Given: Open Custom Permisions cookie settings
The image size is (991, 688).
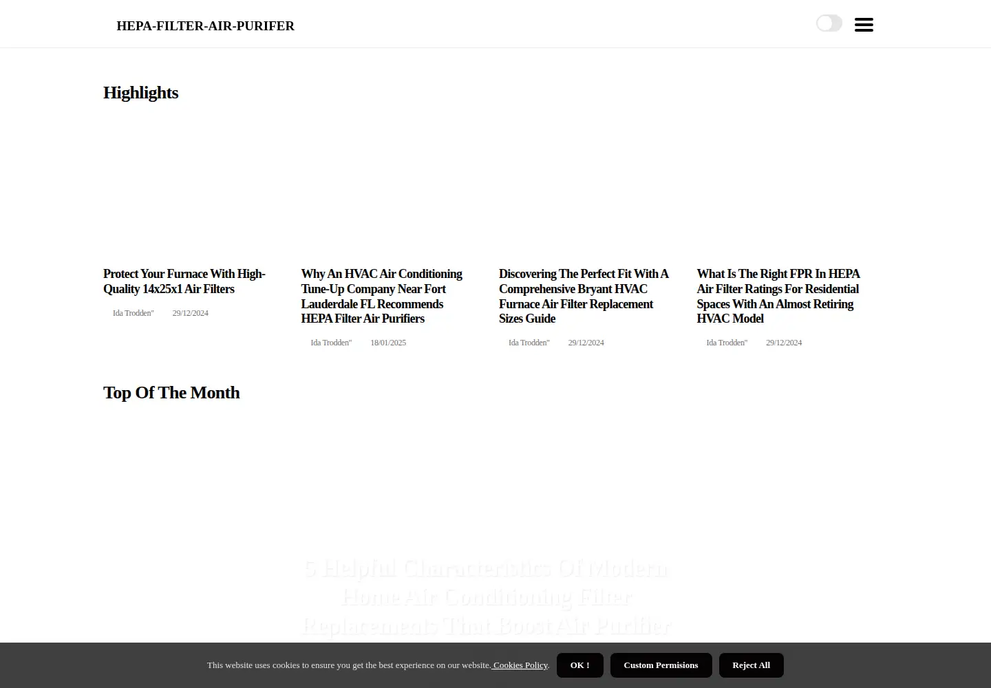Looking at the screenshot, I should (661, 665).
